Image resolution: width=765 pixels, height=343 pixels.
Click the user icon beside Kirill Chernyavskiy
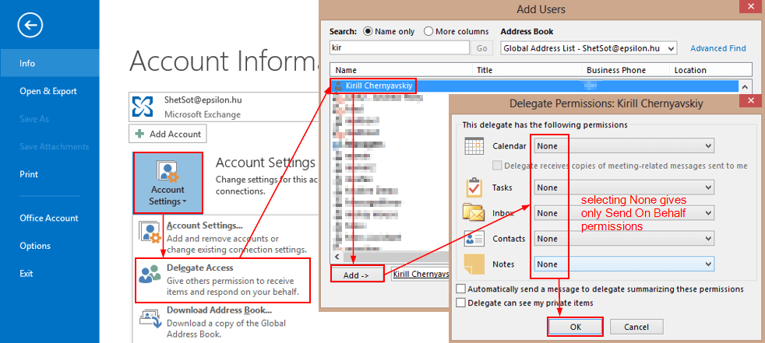tap(338, 86)
